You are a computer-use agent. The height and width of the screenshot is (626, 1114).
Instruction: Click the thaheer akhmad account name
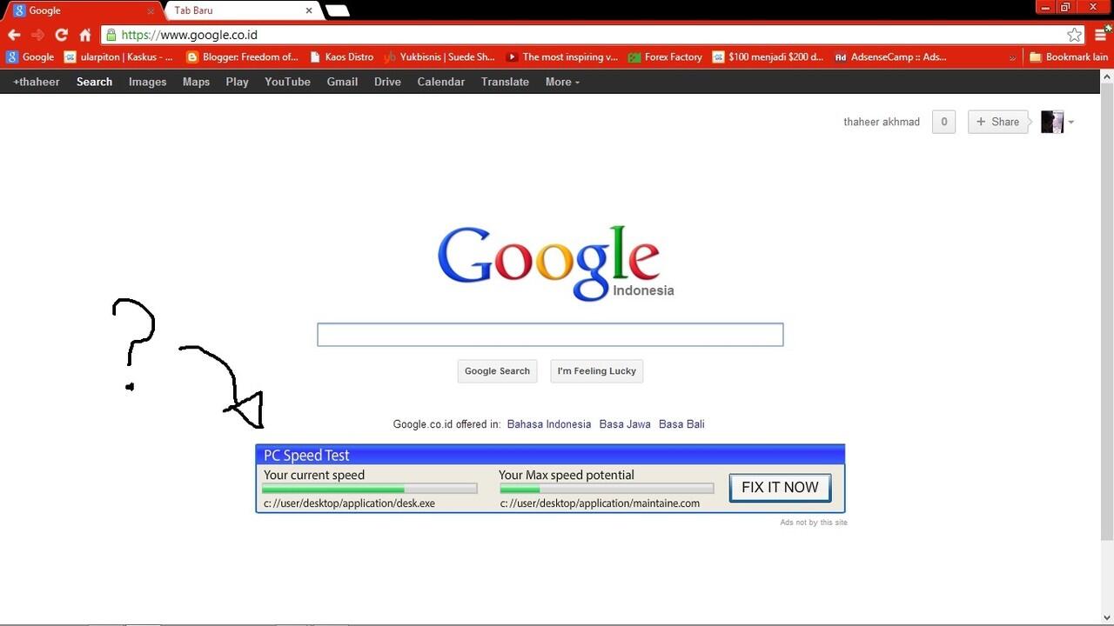point(882,122)
